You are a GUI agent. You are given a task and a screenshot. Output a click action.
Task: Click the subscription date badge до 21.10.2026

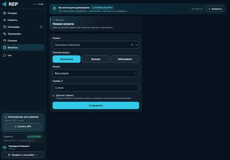tap(34, 137)
